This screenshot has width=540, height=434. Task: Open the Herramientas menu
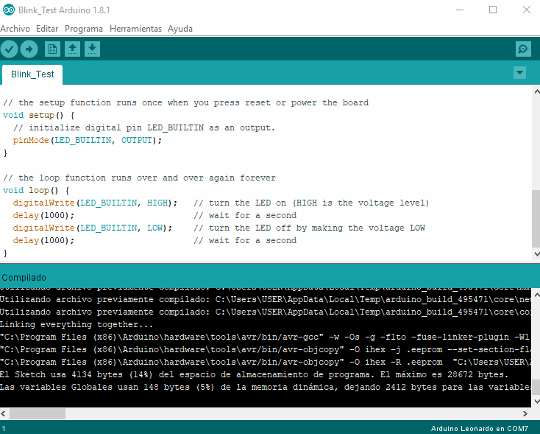[135, 29]
